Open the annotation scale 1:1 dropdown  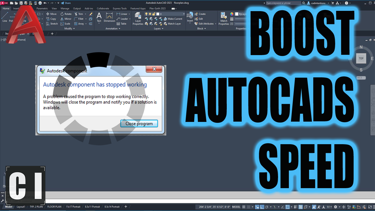click(x=330, y=207)
